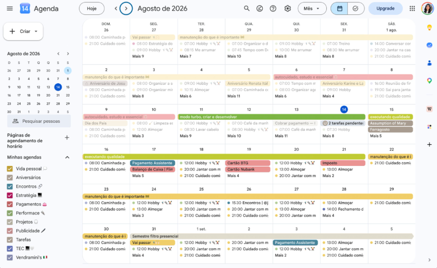Toggle the Estratégia calendar checkbox
This screenshot has height=268, width=437.
[10, 196]
